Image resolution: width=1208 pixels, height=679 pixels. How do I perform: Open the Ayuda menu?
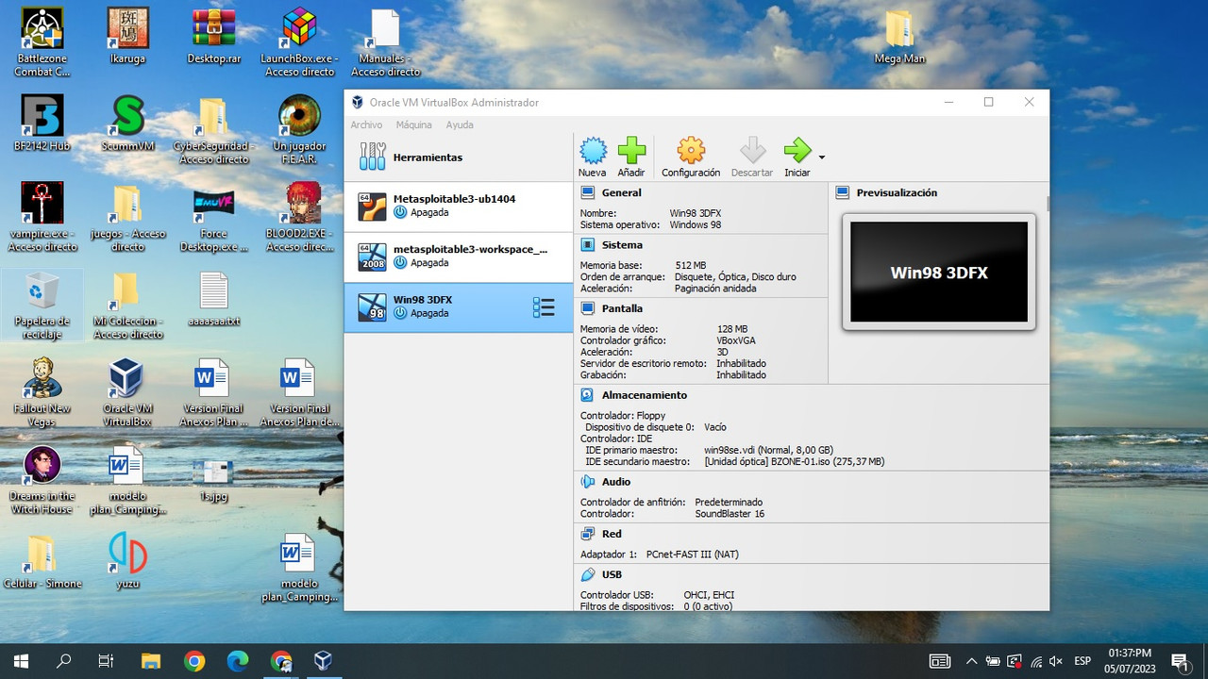coord(460,124)
